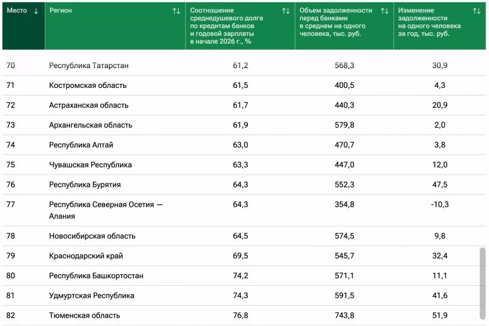Screen dimensions: 489x326
Task: Click the Республика Алтай row
Action: click(81, 145)
